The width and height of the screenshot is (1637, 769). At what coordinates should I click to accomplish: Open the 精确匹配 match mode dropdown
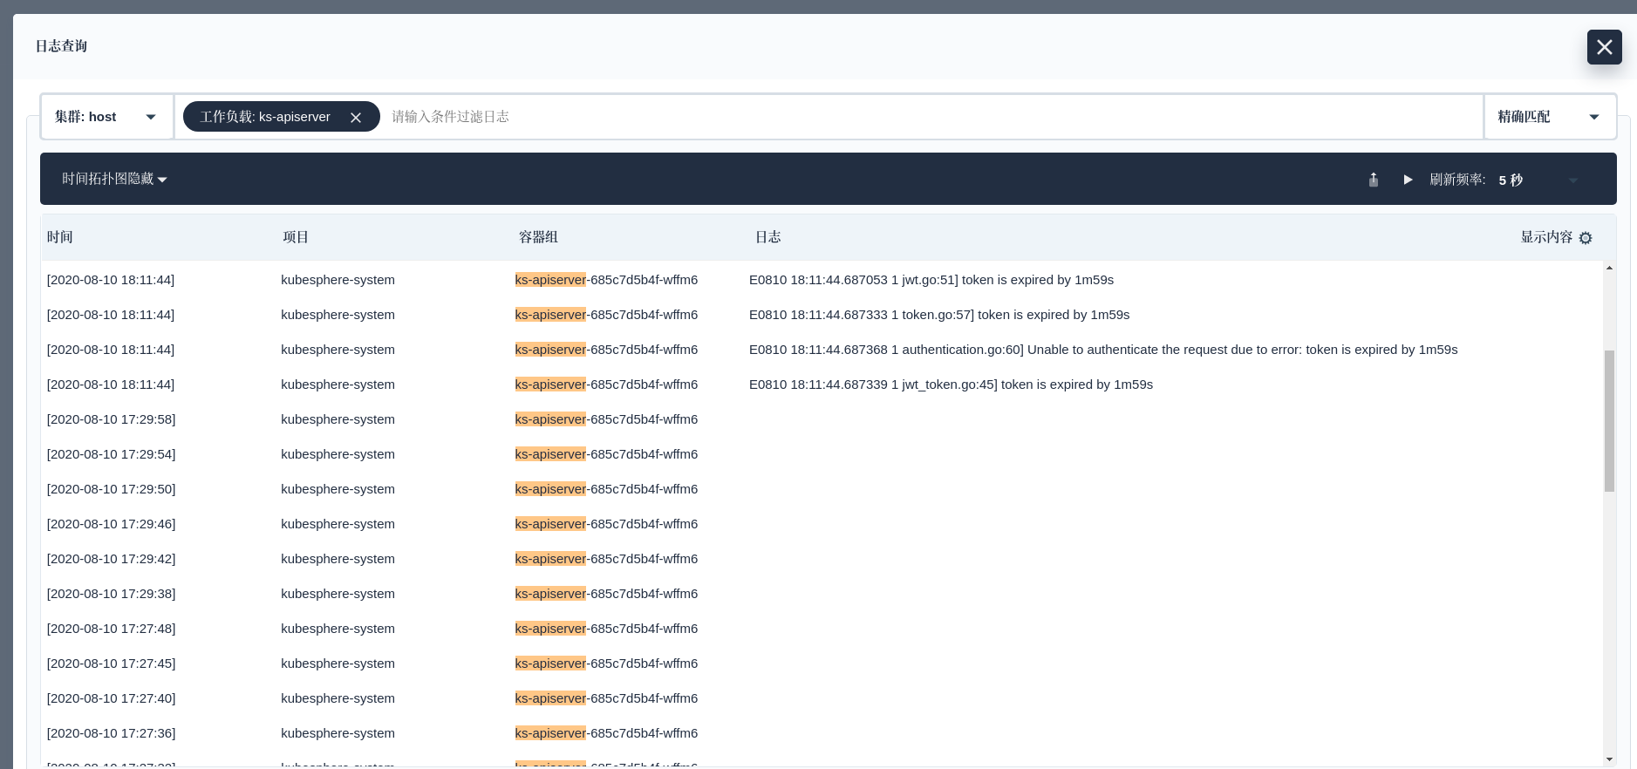[1550, 117]
